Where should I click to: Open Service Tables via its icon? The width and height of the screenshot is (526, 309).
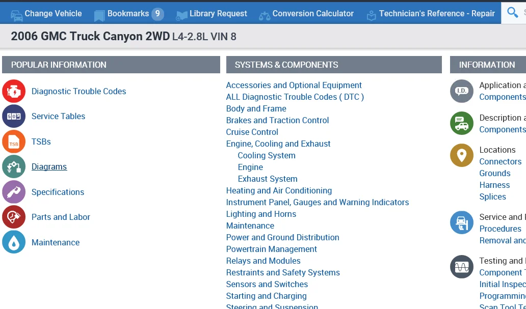pos(13,116)
